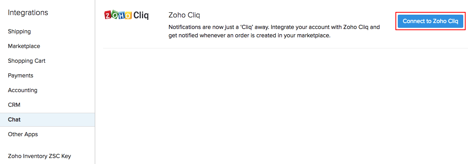
Task: Open the Payments integrations category
Action: (21, 75)
